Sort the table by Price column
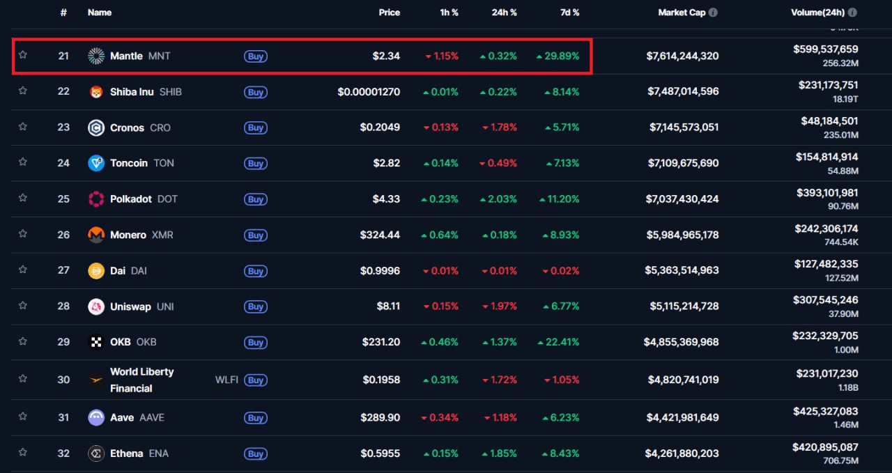The image size is (892, 473). 389,13
